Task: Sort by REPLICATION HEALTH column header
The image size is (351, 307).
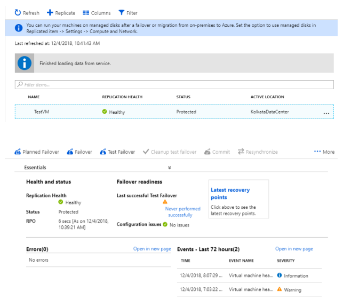Action: point(122,97)
